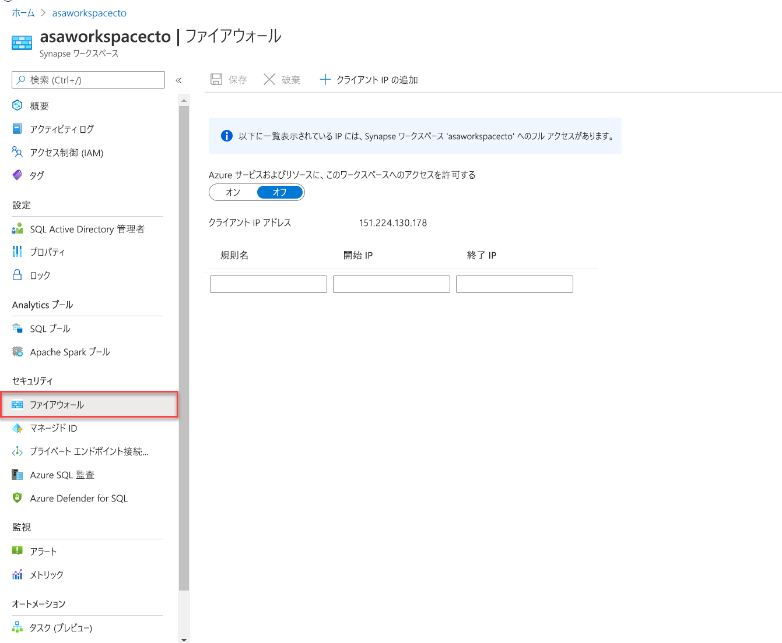Open SQL Active Directory 管理者 menu label
The height and width of the screenshot is (643, 782).
coord(87,229)
